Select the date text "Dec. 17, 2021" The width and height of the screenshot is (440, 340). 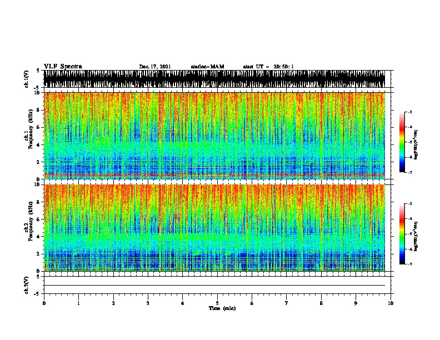(155, 67)
